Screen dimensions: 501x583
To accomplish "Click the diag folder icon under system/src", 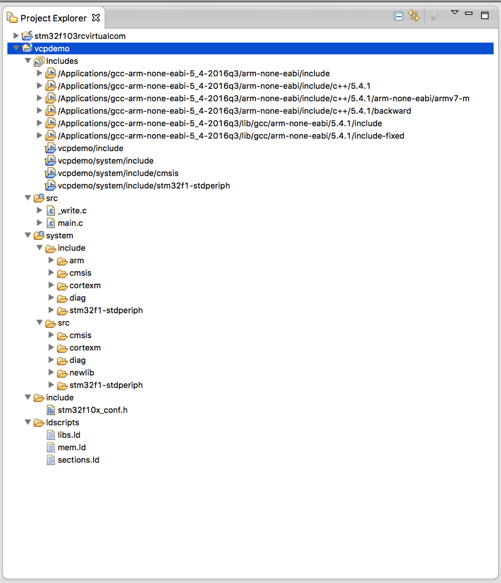I will pyautogui.click(x=62, y=360).
